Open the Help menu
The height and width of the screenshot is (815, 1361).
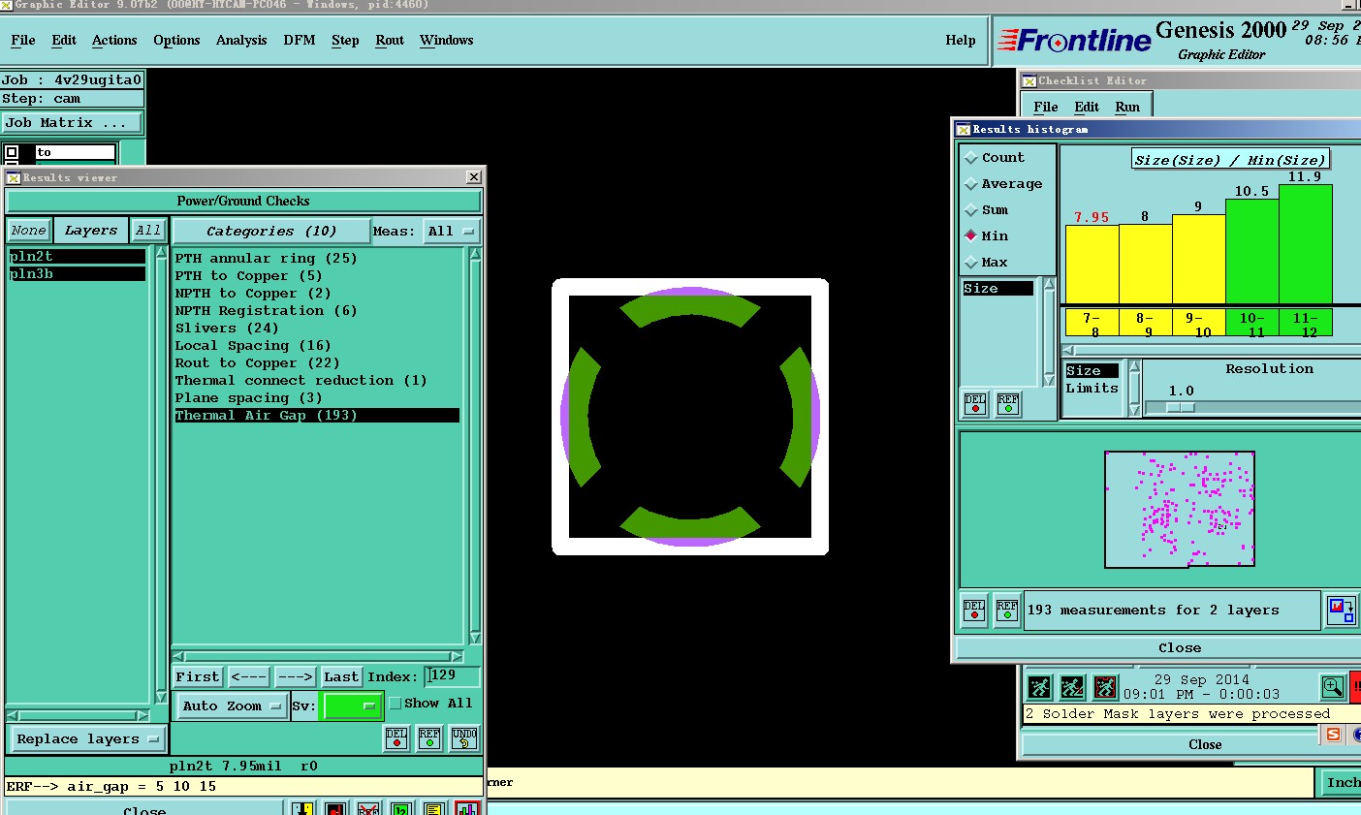[961, 41]
